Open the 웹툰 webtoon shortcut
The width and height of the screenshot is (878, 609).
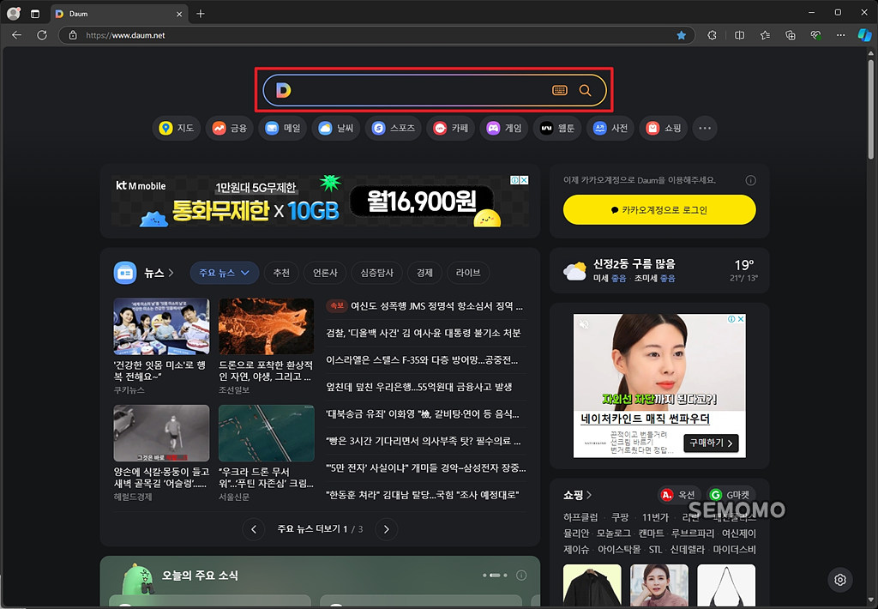pos(557,129)
